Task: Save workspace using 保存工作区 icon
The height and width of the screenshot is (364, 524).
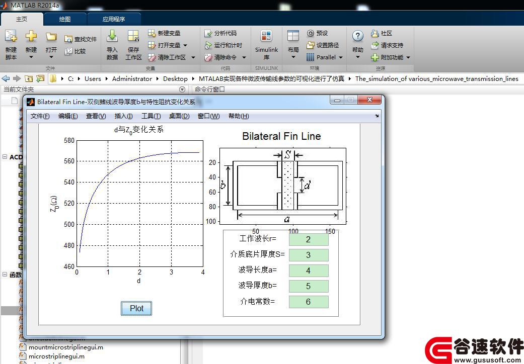Action: tap(133, 36)
